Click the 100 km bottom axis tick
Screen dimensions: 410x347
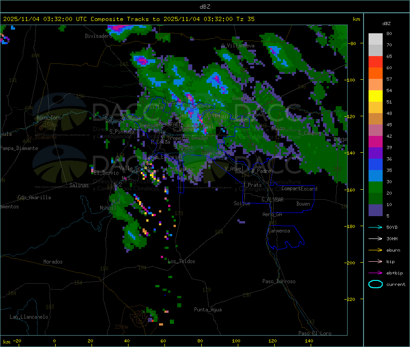click(236, 341)
